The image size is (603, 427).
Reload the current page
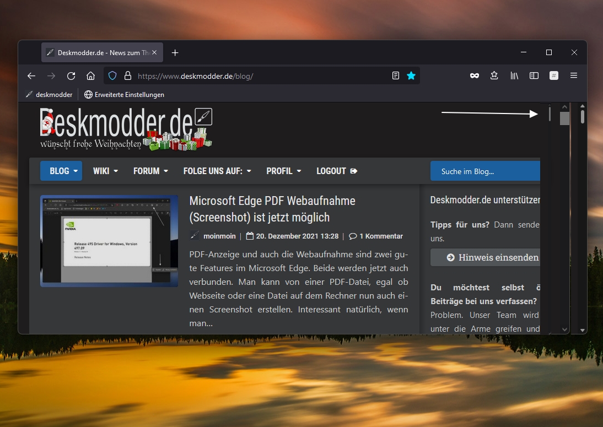pyautogui.click(x=71, y=75)
